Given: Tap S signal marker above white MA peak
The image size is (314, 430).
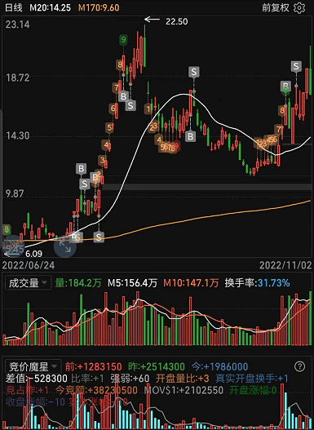Looking at the screenshot, I should [x=194, y=72].
